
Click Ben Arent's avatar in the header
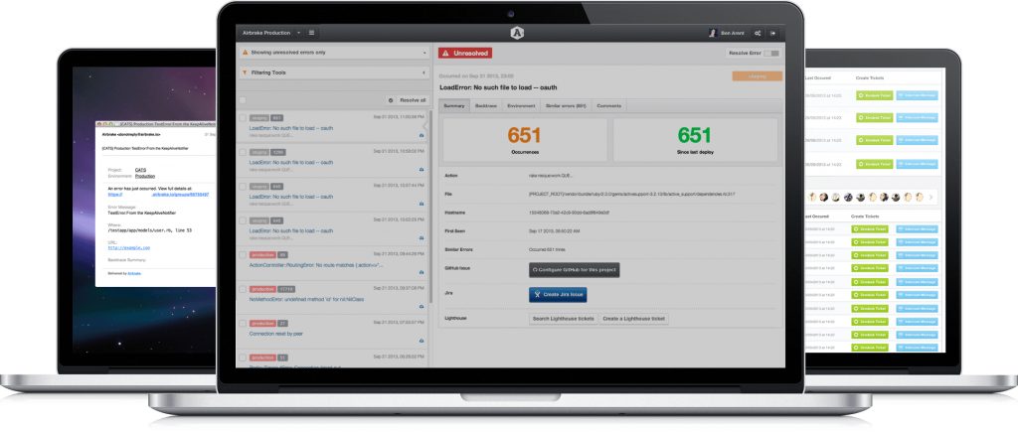[713, 33]
